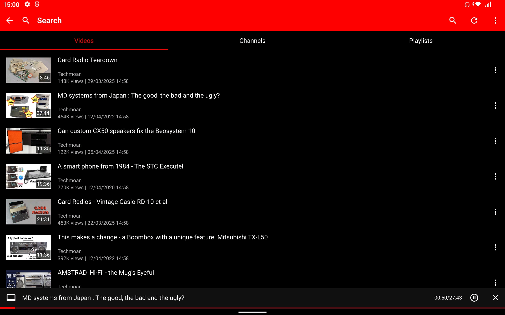
Task: Open options for AMSTRAD Hi-Fi video
Action: click(496, 283)
